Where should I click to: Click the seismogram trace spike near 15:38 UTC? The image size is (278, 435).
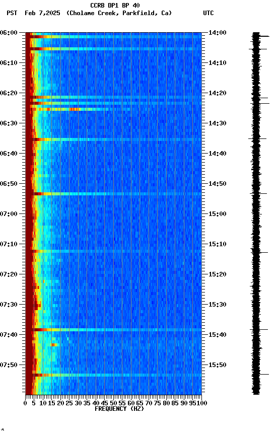coord(259,330)
